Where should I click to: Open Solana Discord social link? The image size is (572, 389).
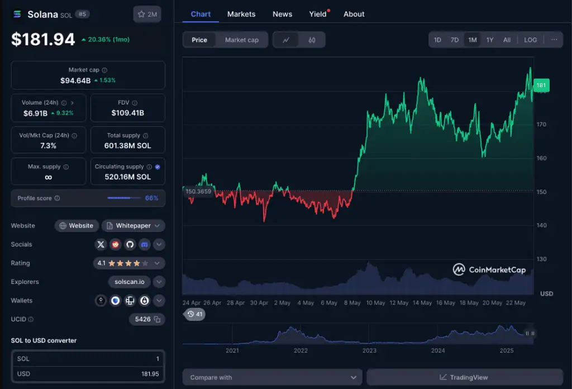click(145, 244)
